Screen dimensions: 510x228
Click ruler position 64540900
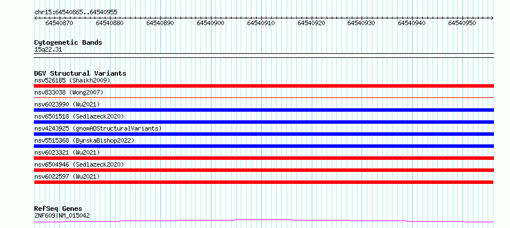click(210, 23)
